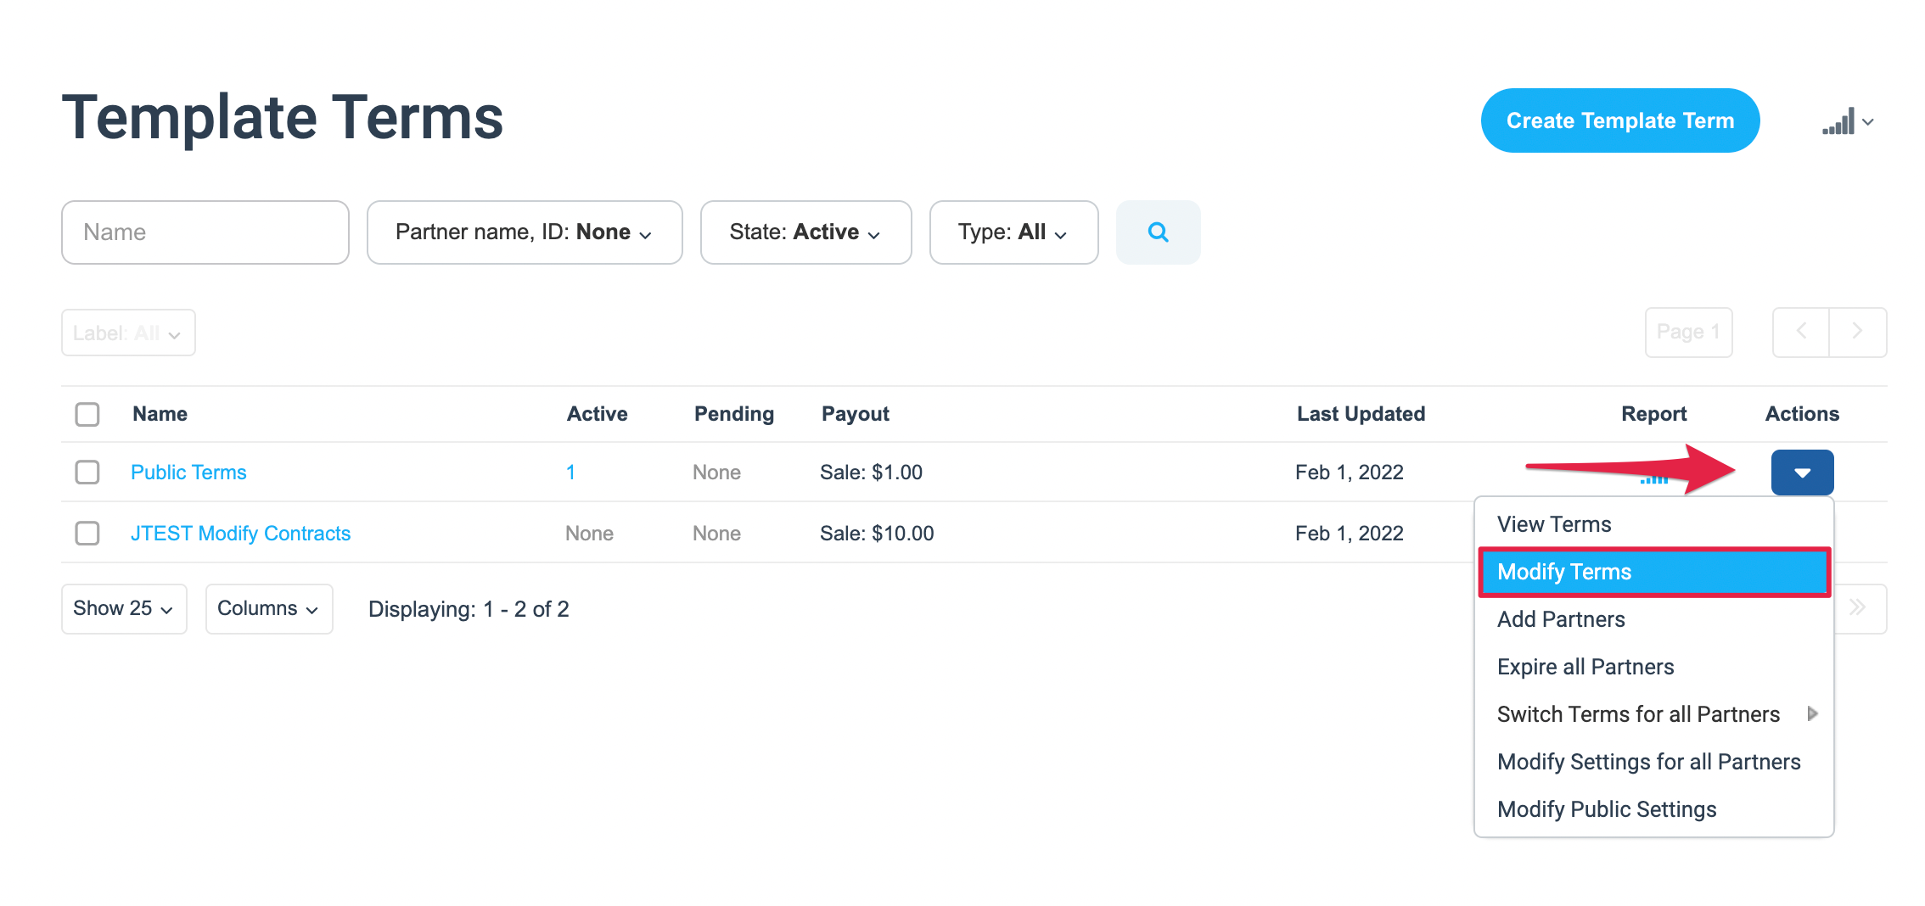Screen dimensions: 1925x906
Task: Click the Pending None cell for Public Terms
Action: (716, 473)
